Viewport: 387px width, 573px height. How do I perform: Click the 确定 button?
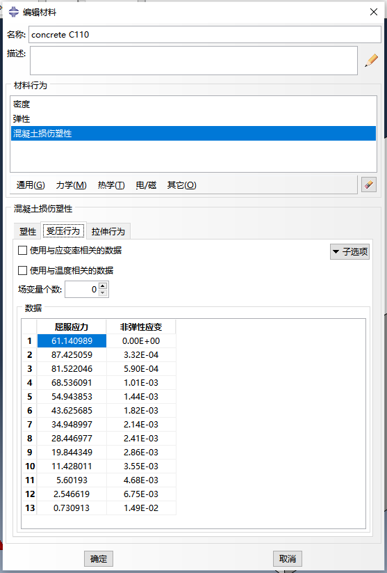tap(99, 559)
